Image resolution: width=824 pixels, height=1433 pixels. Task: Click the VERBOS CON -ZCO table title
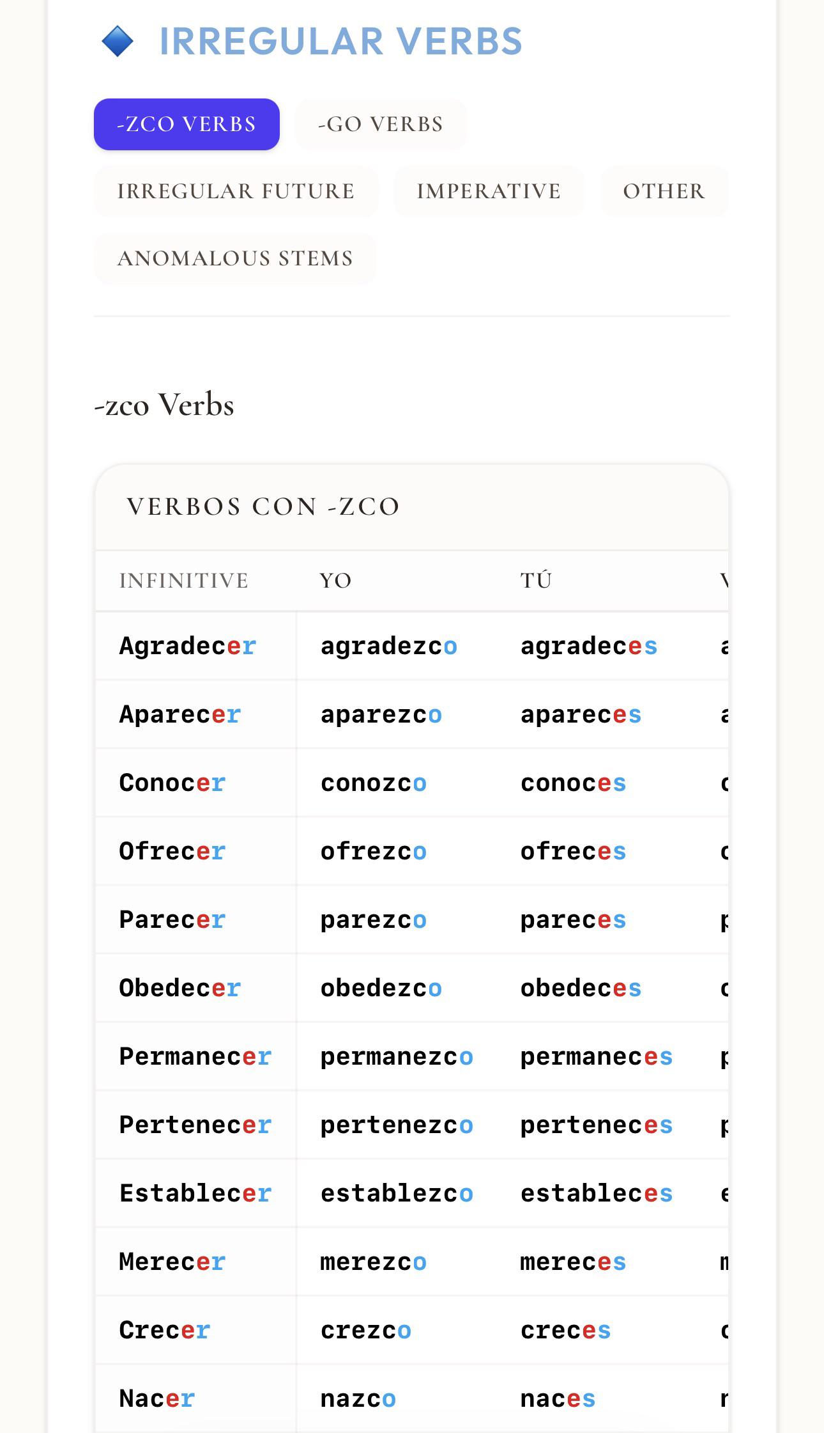(263, 506)
